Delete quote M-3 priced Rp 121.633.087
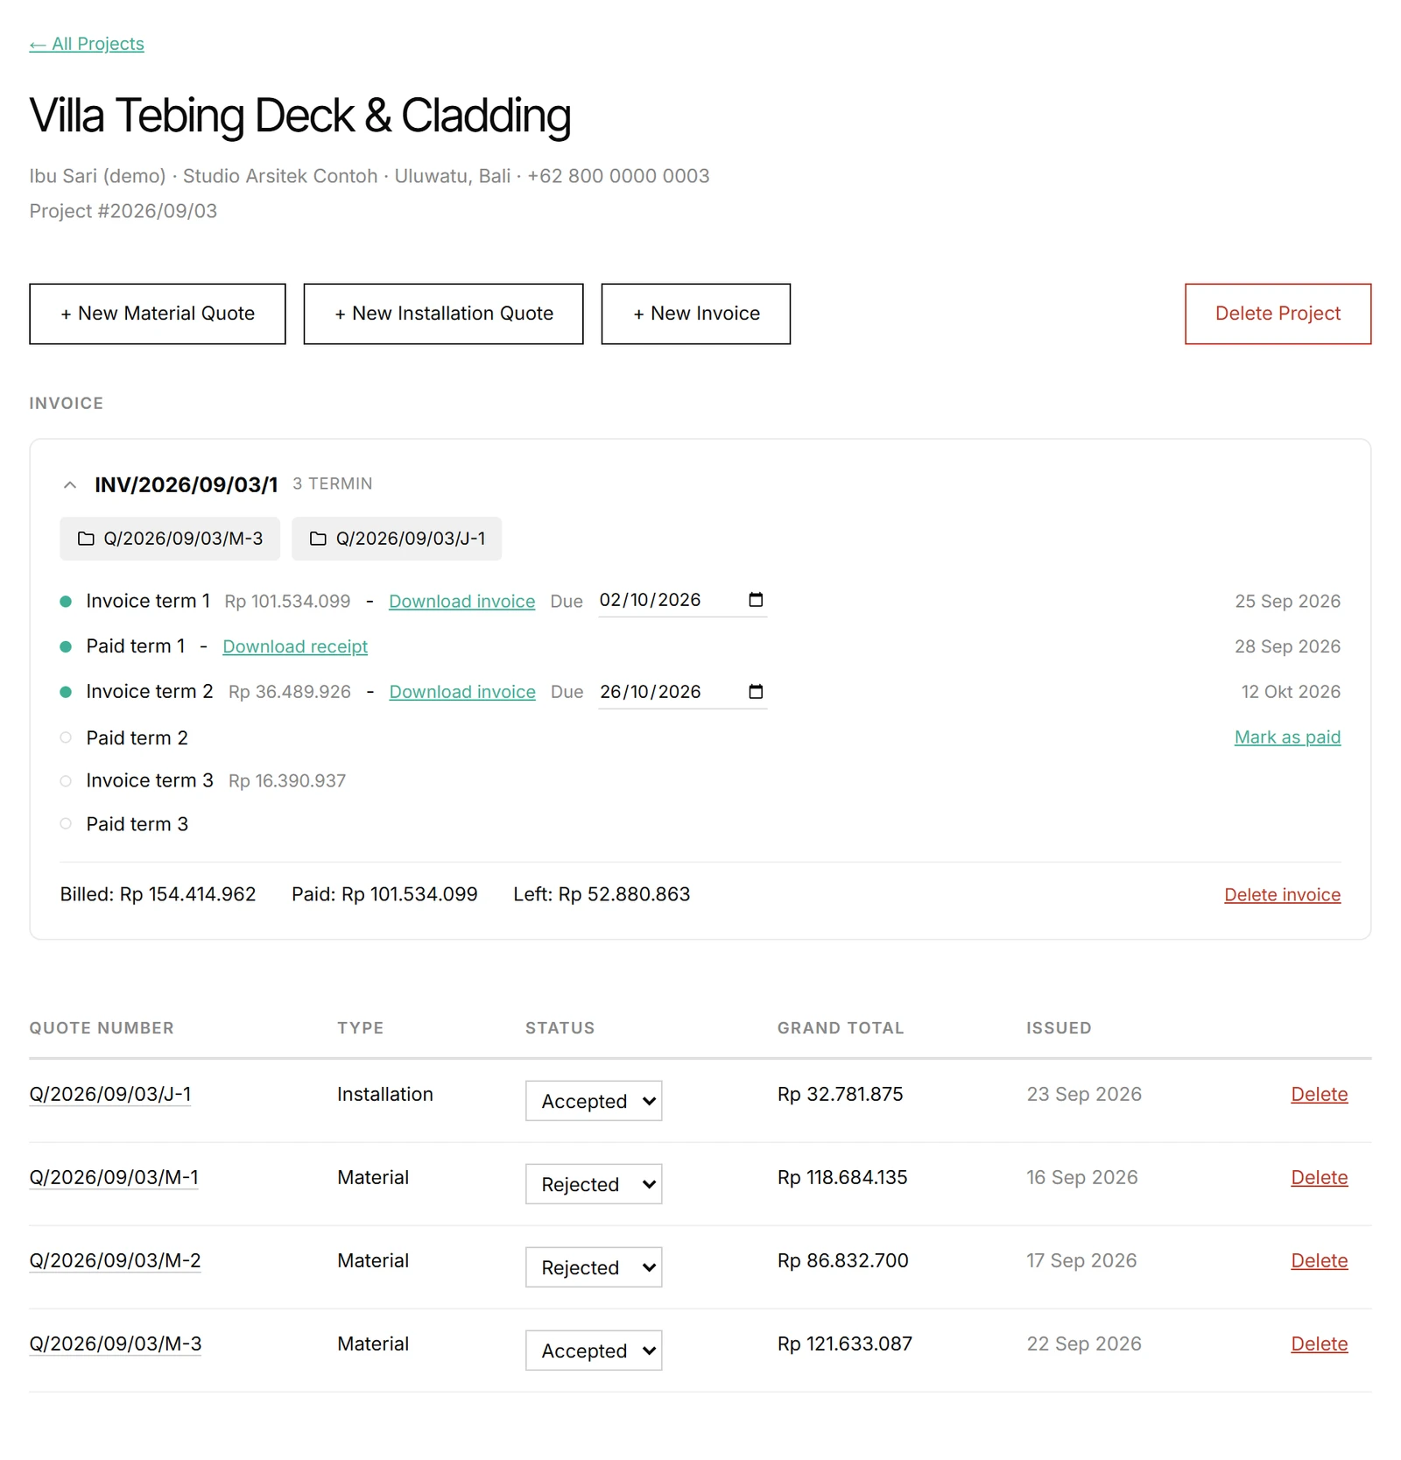 1319,1344
